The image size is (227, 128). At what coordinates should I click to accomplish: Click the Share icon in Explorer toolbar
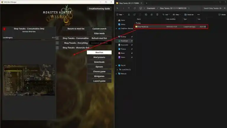pos(152,15)
